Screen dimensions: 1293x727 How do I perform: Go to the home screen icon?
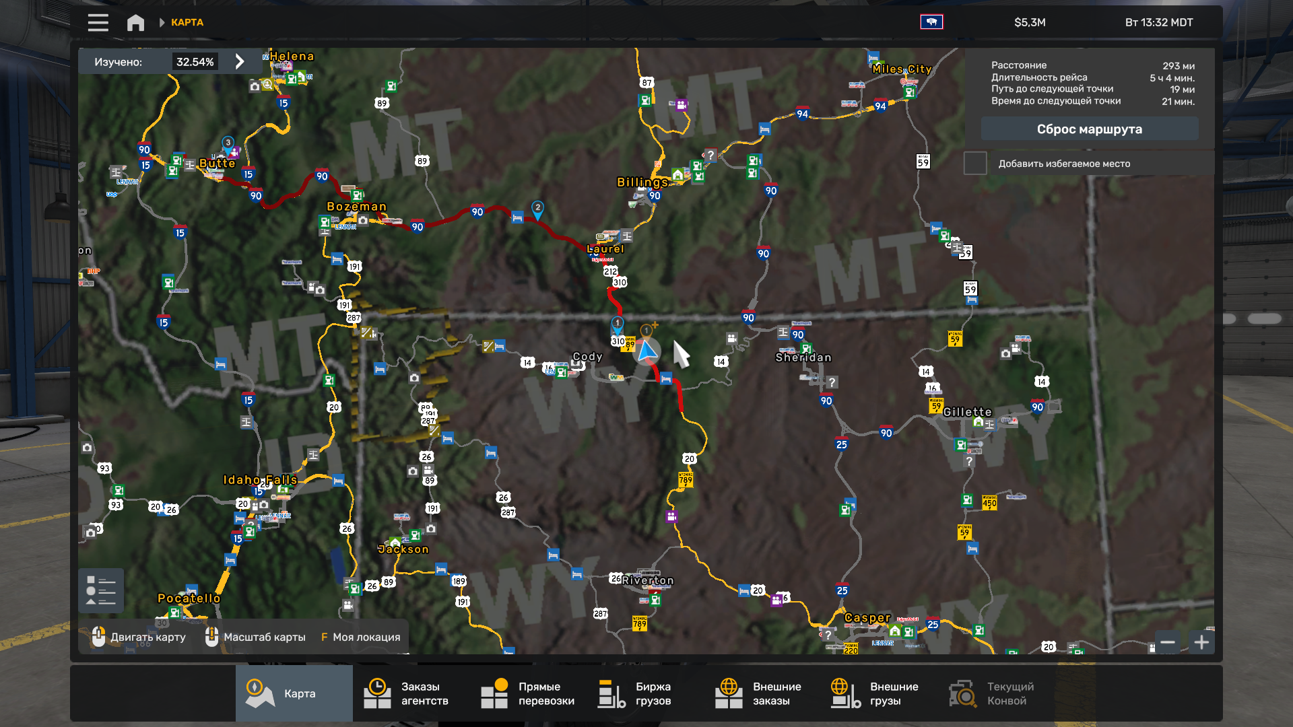[135, 22]
